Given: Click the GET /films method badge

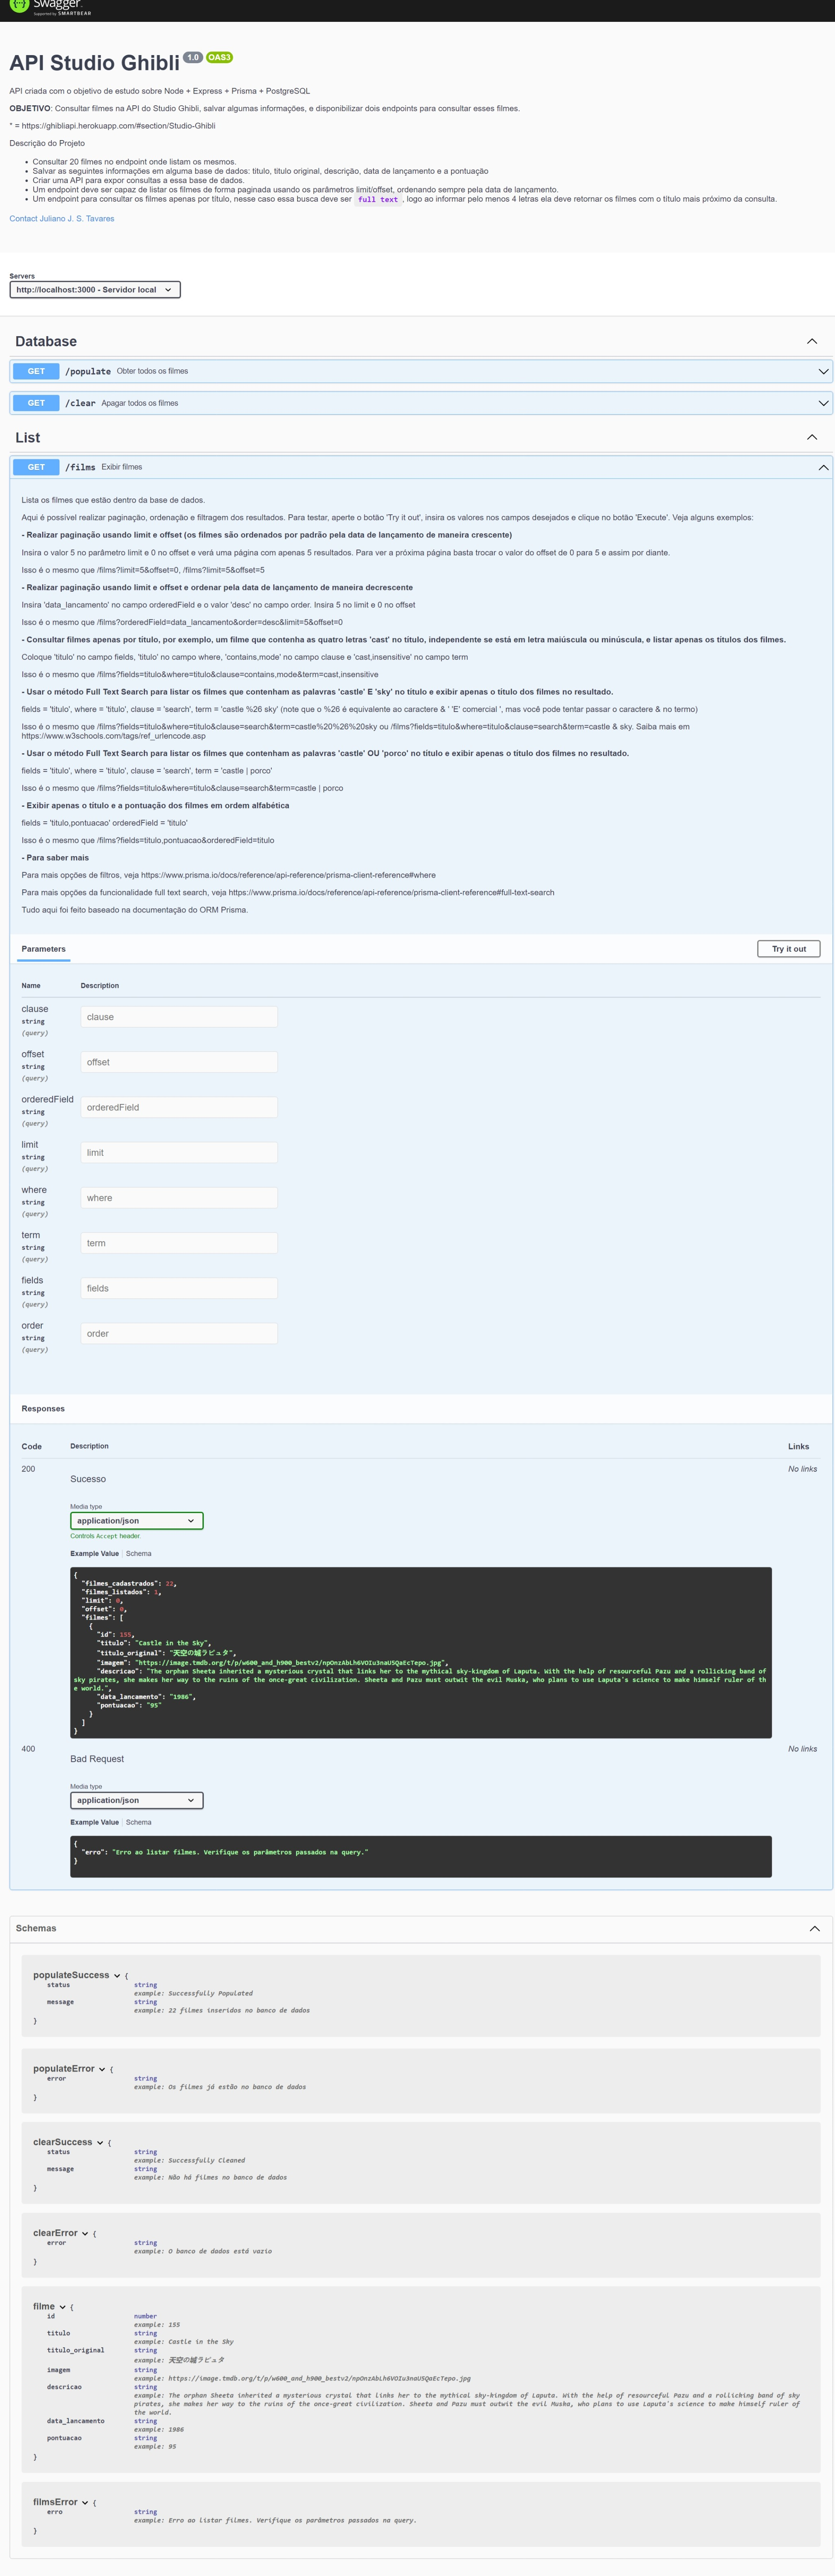Looking at the screenshot, I should [x=36, y=467].
